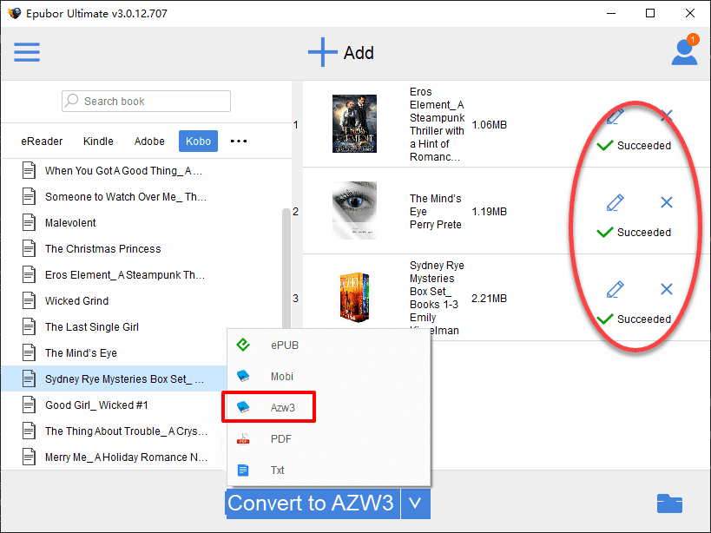711x533 pixels.
Task: Click document icon beside Good Girl_ Wicked #1
Action: 29,405
